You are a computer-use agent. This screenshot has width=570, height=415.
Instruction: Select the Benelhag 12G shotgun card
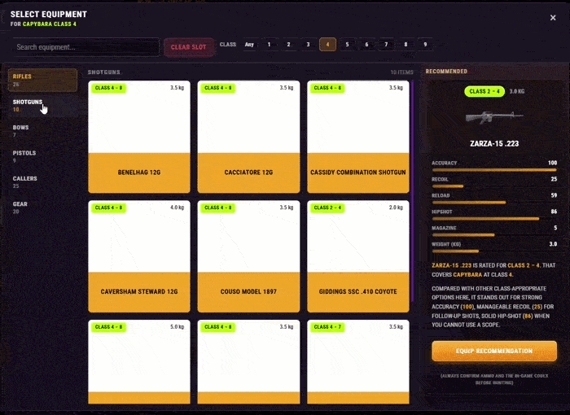139,137
